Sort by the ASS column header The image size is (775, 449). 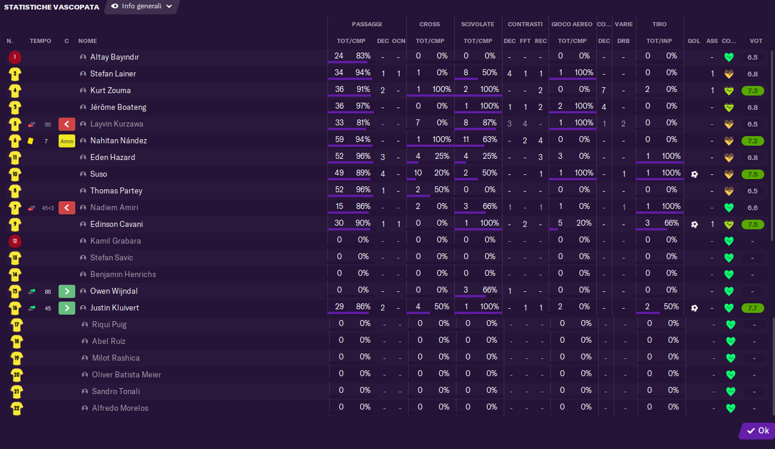tap(712, 41)
